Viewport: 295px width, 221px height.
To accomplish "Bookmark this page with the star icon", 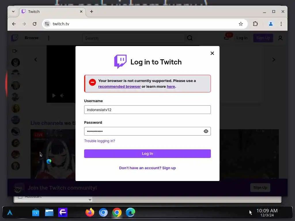I will 241,24.
